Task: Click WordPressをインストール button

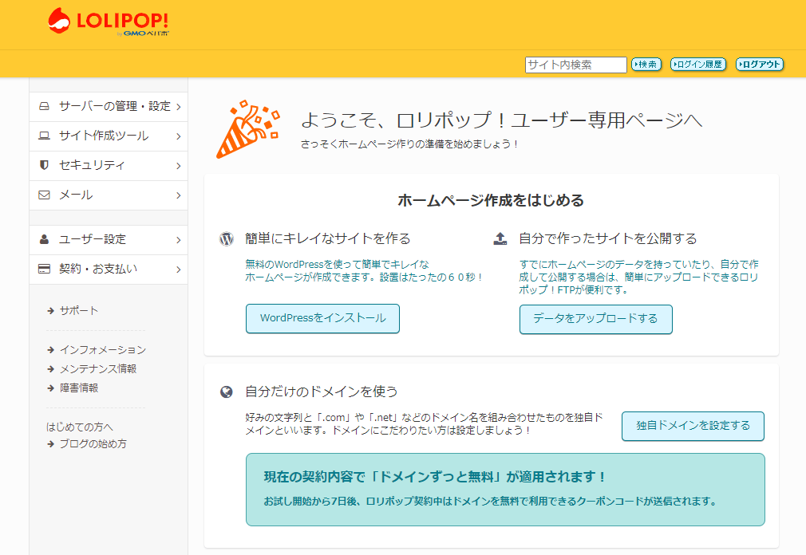Action: click(323, 319)
